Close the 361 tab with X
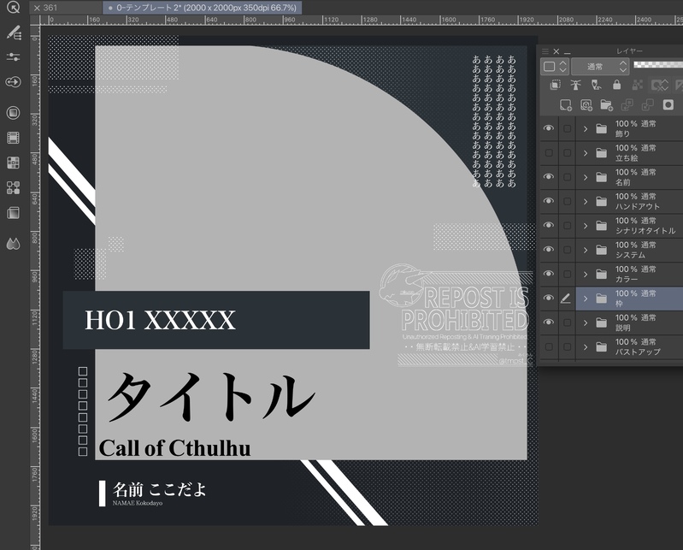Image resolution: width=683 pixels, height=550 pixels. (37, 8)
